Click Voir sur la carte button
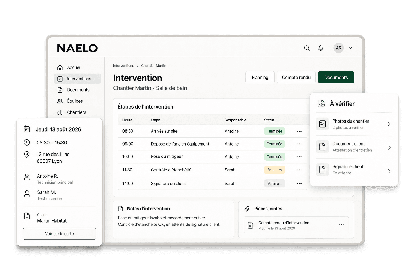The image size is (407, 271). point(59,234)
